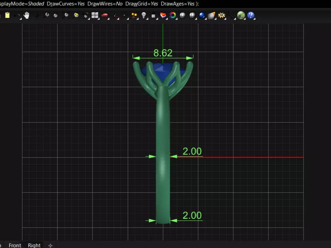
Task: Expand flyout triangle under Help icon
Action: [255, 19]
